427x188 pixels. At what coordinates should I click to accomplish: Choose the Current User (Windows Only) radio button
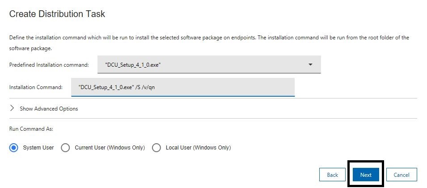65,148
